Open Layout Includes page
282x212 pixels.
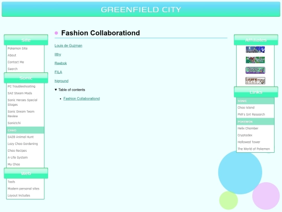point(19,195)
